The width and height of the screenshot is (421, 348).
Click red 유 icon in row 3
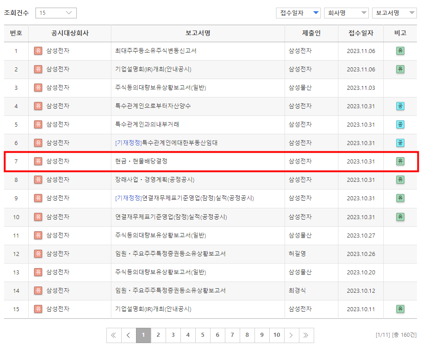[x=38, y=88]
